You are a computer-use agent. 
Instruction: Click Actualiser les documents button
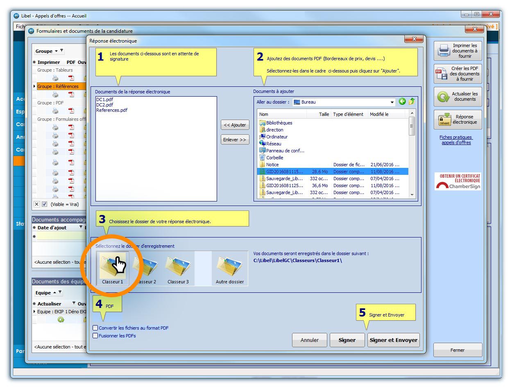(458, 97)
